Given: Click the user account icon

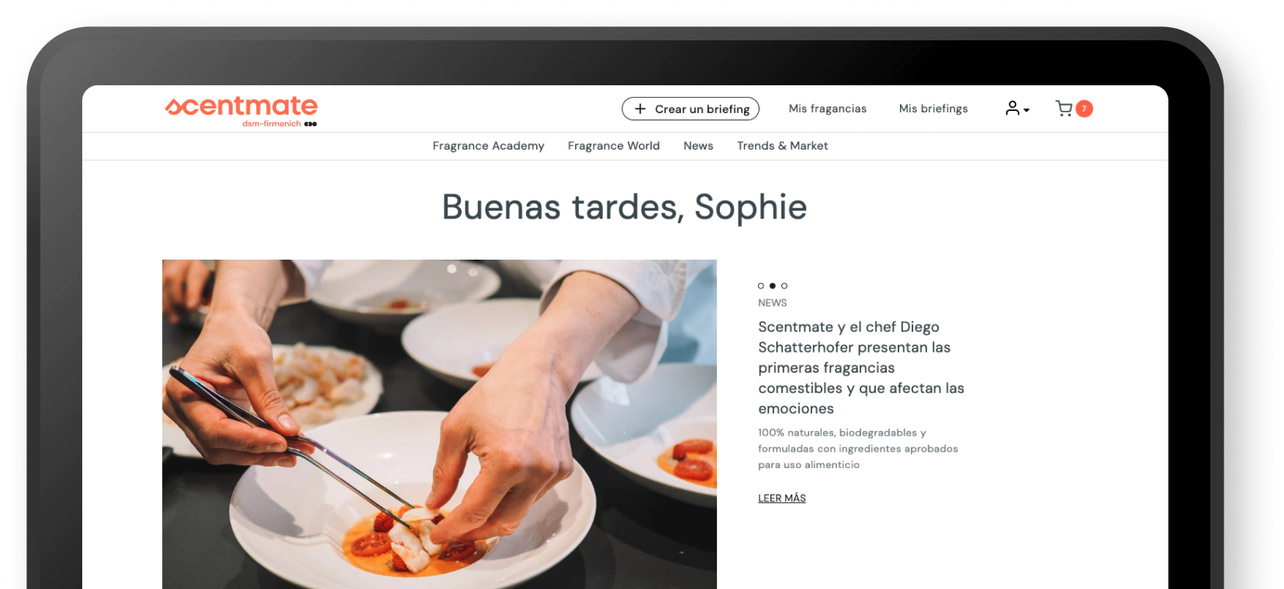Looking at the screenshot, I should (x=1012, y=108).
